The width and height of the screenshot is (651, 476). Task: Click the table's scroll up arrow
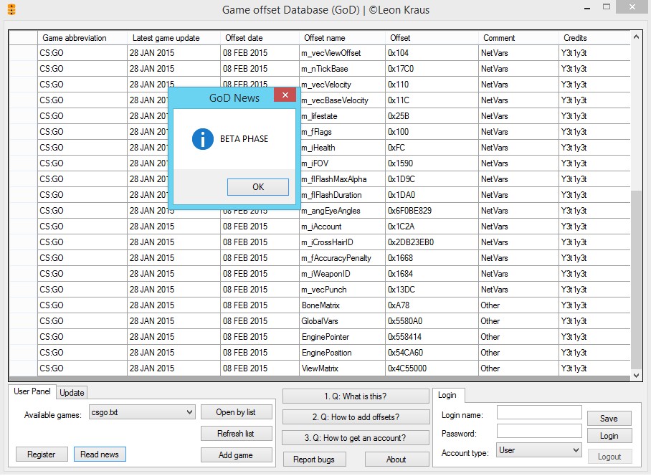tap(636, 37)
